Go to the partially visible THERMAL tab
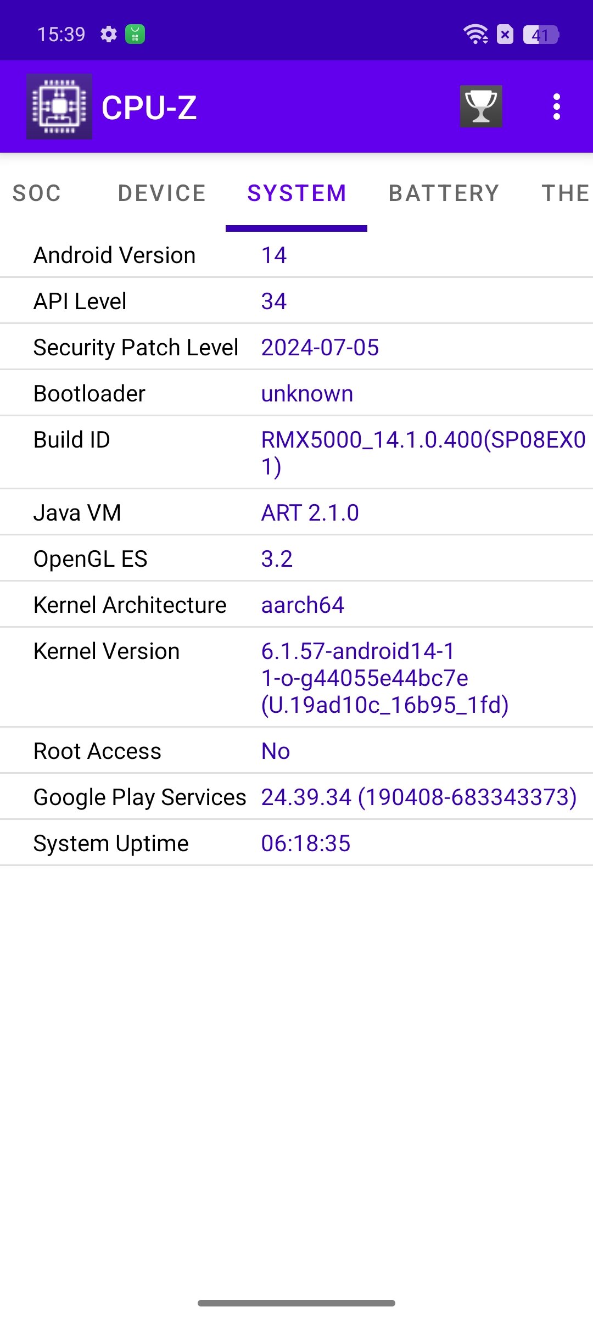Image resolution: width=593 pixels, height=1318 pixels. point(566,193)
